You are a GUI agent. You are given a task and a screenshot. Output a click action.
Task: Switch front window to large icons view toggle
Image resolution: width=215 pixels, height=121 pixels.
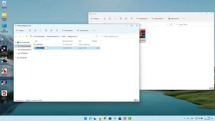pos(138,100)
